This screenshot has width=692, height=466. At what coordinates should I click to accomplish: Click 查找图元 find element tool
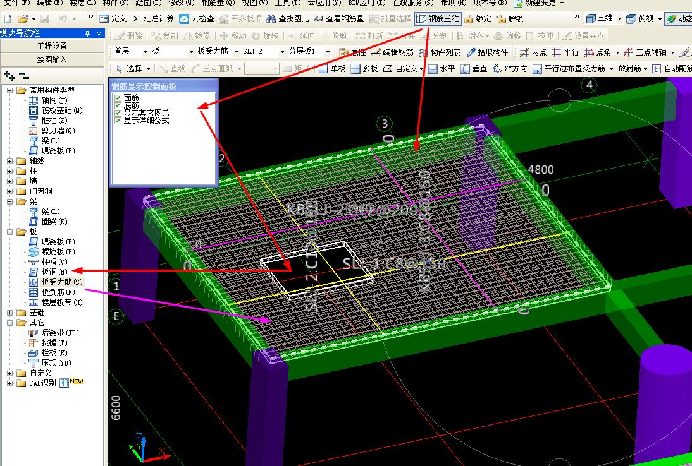click(x=287, y=18)
